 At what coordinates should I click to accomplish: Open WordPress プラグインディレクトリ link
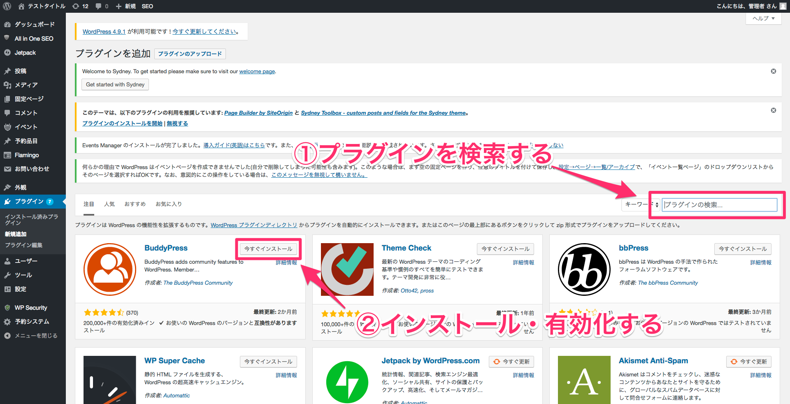point(254,225)
